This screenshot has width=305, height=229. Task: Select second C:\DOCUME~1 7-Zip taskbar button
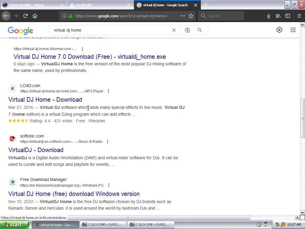pos(151,225)
